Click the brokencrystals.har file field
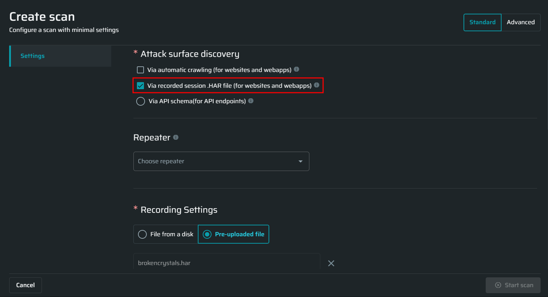The width and height of the screenshot is (548, 297). (x=227, y=263)
